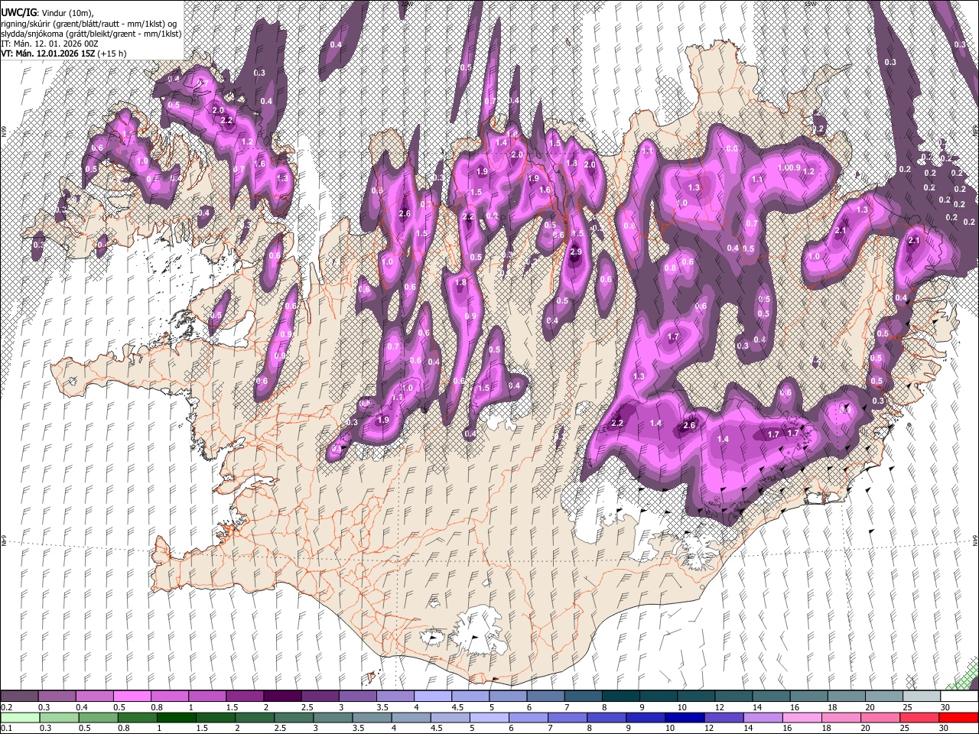Select the light green 0.1–0.3 rain swatch

click(x=20, y=718)
